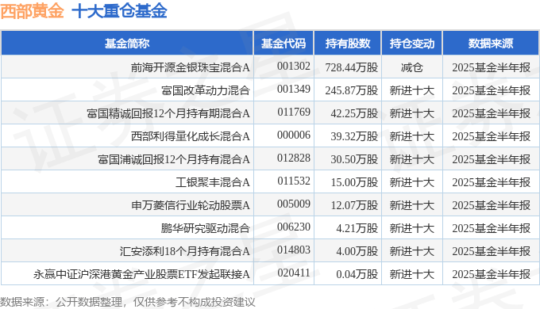
Task: Select the 728.44万股 holding value
Action: [352, 67]
